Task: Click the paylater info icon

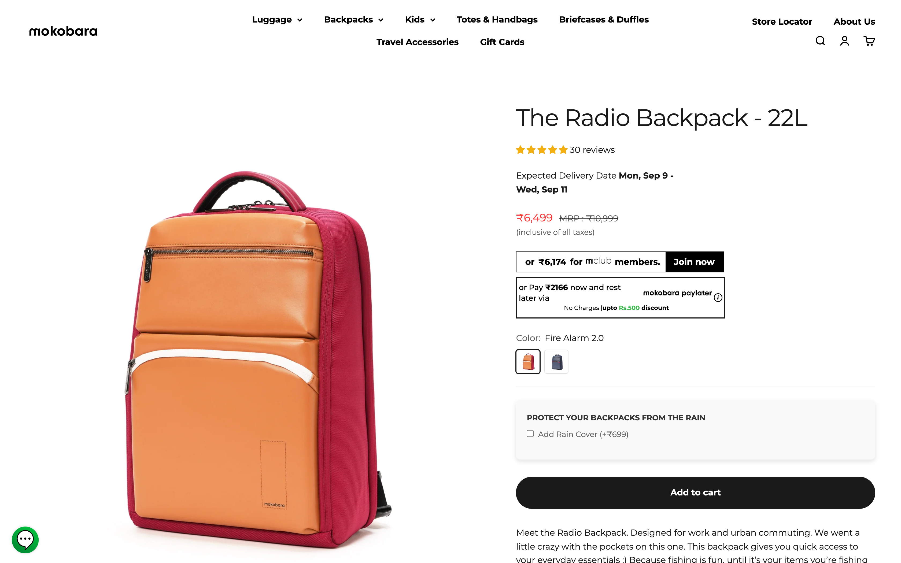Action: pos(718,298)
